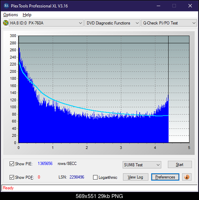Click the 280 threshold line on the graph
This screenshot has width=199, height=200.
(x=104, y=43)
